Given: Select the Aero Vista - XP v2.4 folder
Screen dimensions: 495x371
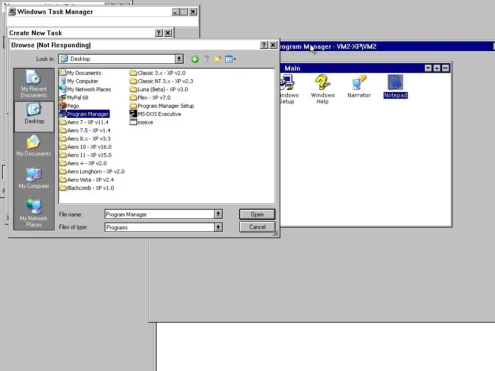Looking at the screenshot, I should click(87, 180).
